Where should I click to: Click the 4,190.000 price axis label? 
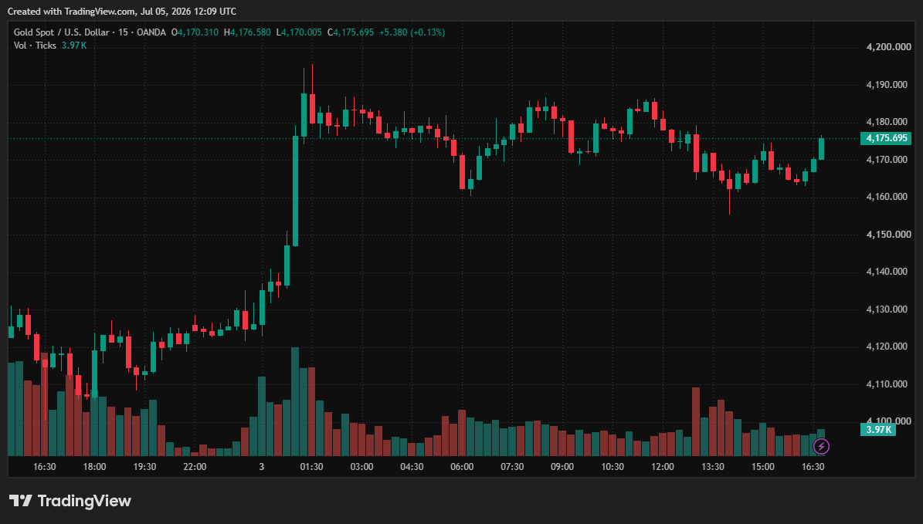tap(887, 85)
